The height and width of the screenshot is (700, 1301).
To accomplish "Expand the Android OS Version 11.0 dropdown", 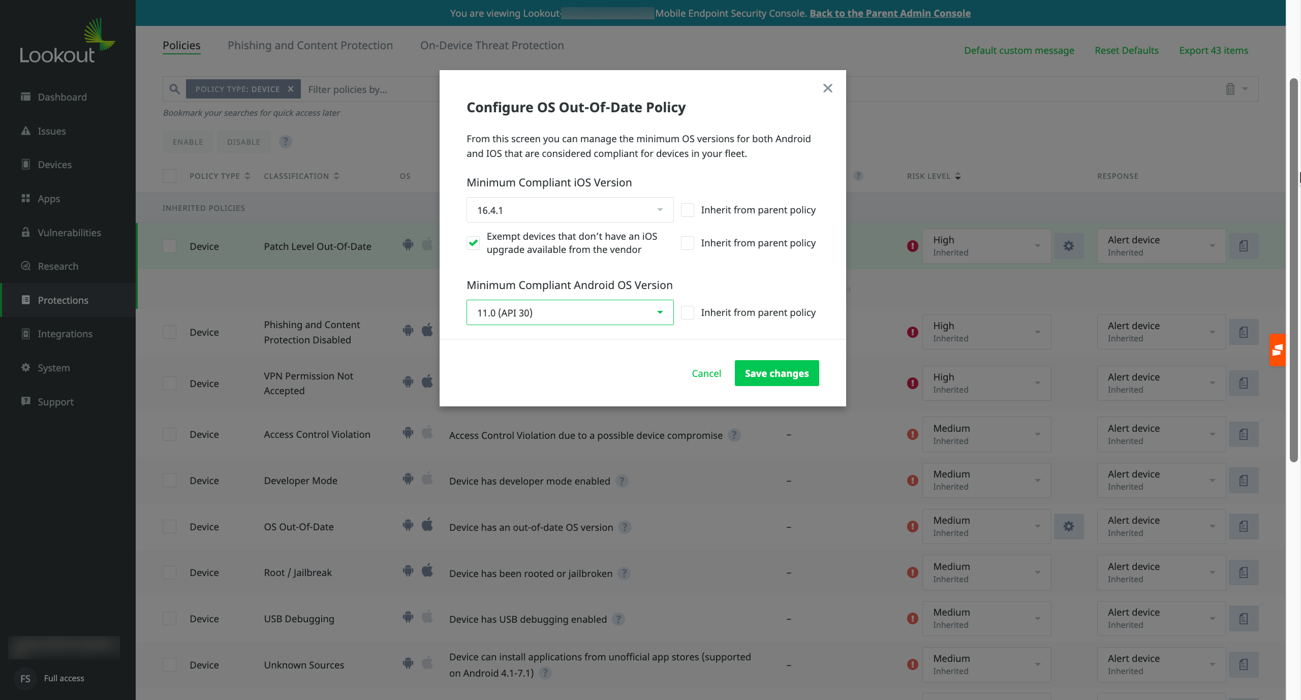I will [570, 312].
